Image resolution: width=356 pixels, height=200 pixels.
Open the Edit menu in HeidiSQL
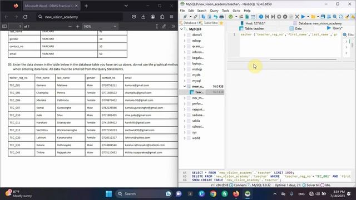point(191,11)
